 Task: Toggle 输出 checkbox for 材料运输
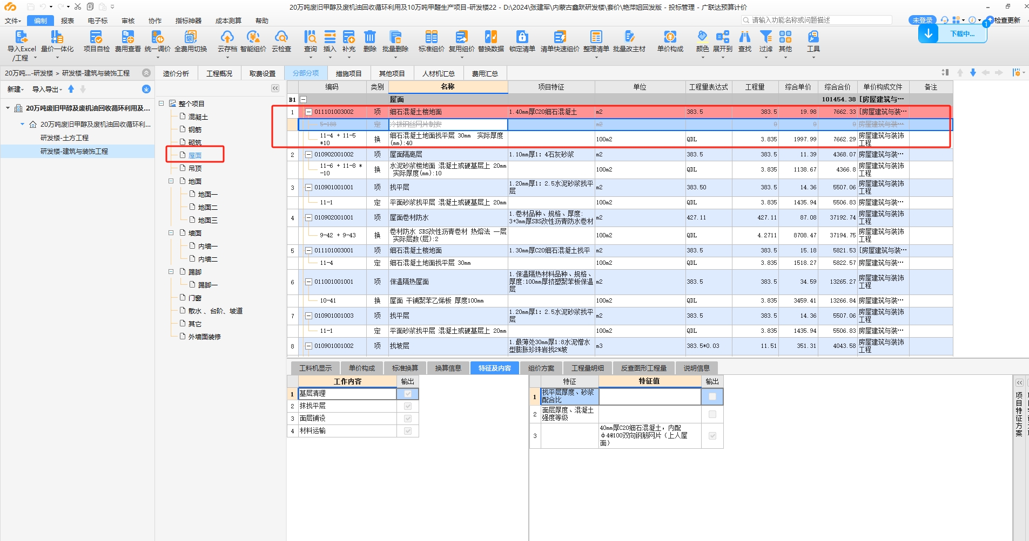click(408, 431)
